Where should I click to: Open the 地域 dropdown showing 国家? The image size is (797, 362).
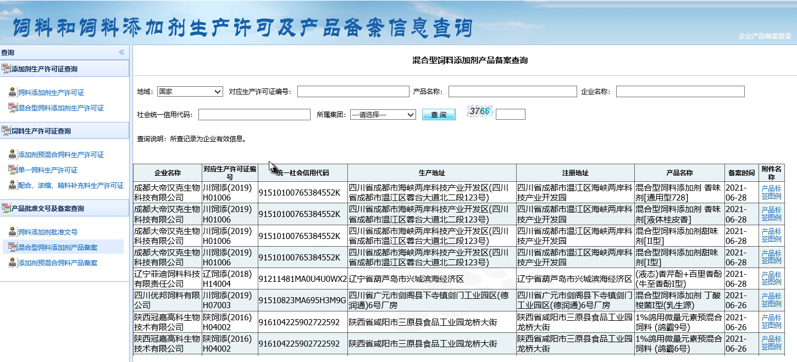190,92
